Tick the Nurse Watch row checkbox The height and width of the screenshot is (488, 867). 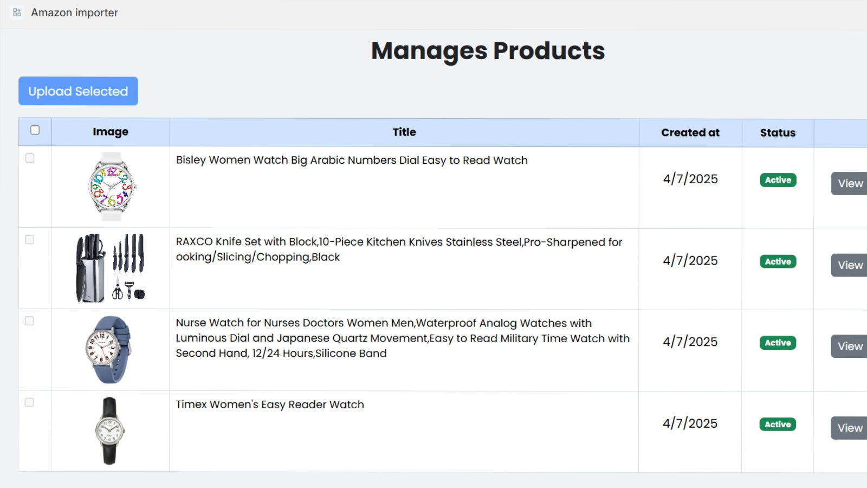[30, 321]
